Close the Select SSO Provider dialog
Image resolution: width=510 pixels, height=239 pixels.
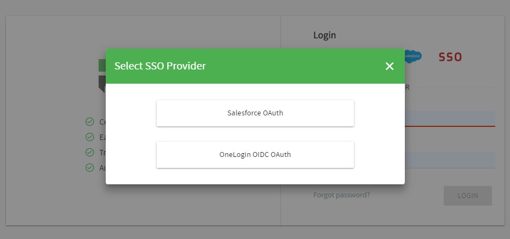pos(389,66)
